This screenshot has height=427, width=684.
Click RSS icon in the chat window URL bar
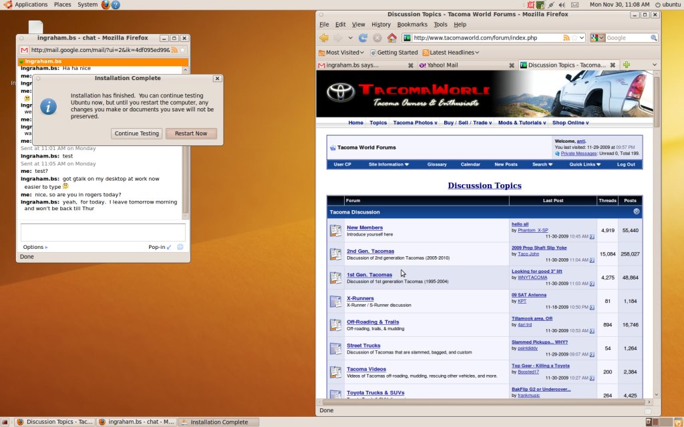click(x=174, y=50)
